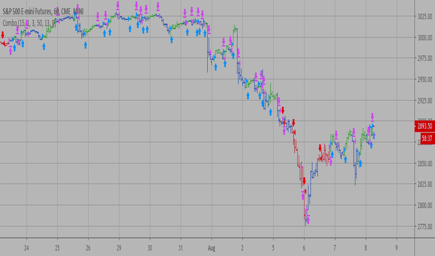Click the 2 date label on time axis

click(242, 248)
